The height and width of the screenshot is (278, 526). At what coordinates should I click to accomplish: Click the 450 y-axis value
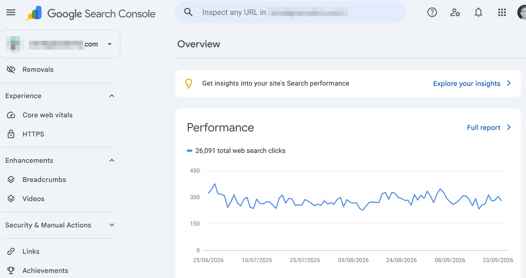[x=195, y=171]
